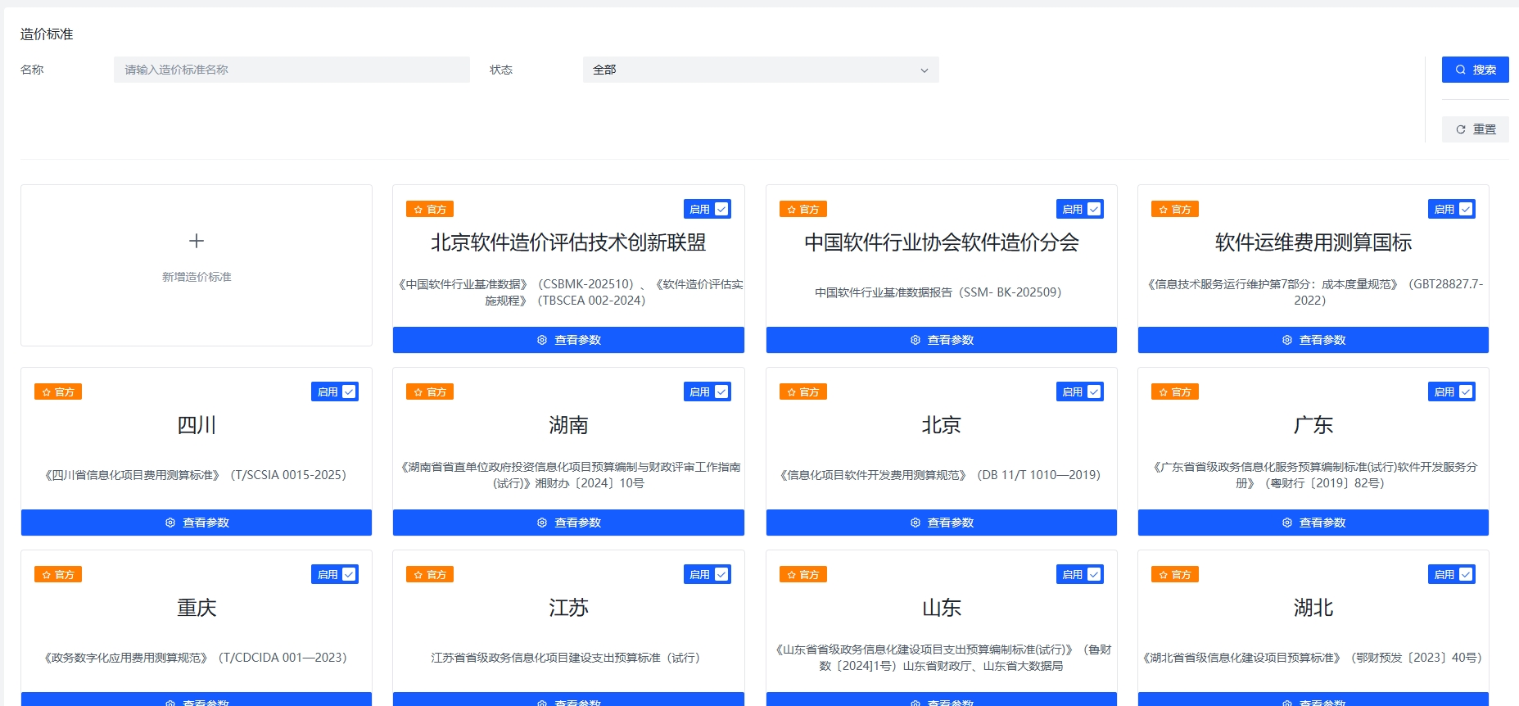Uncheck 启用 on the 湖南 card

point(721,391)
